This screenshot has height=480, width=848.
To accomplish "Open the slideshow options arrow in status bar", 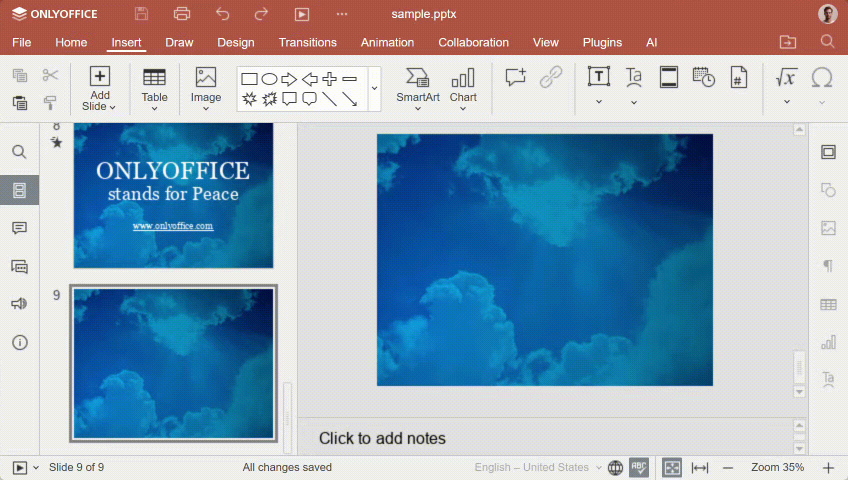I will (x=36, y=468).
